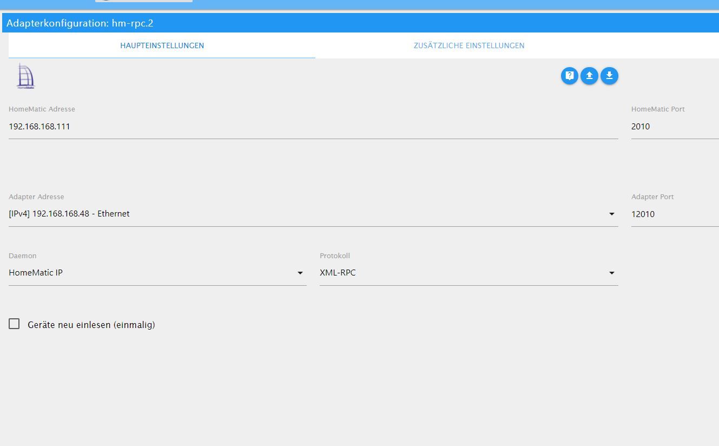Open the Protokoll dropdown showing XML-RPC
719x446 pixels.
coord(469,273)
